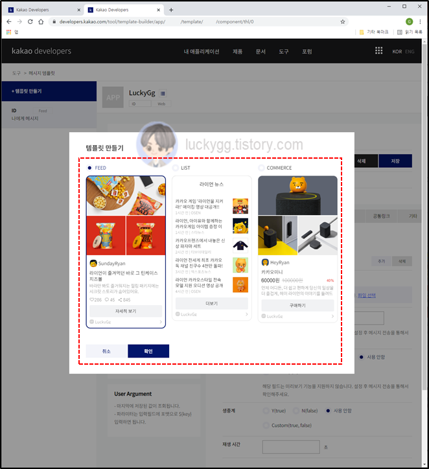
Task: Click the small 삭제 button next to 추가
Action: click(402, 261)
